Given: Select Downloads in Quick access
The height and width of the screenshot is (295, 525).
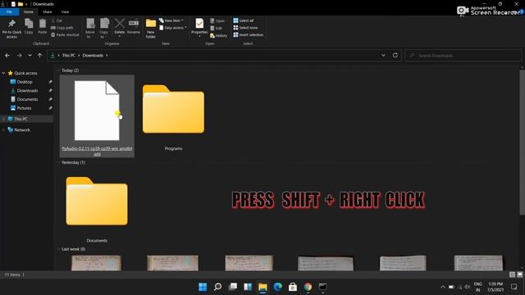Looking at the screenshot, I should point(27,90).
